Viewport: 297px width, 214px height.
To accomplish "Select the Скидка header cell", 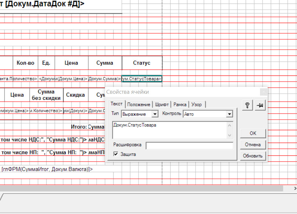I will [76, 95].
